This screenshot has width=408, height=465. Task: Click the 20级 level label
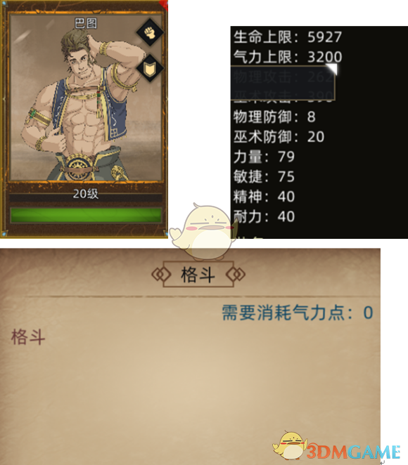86,194
